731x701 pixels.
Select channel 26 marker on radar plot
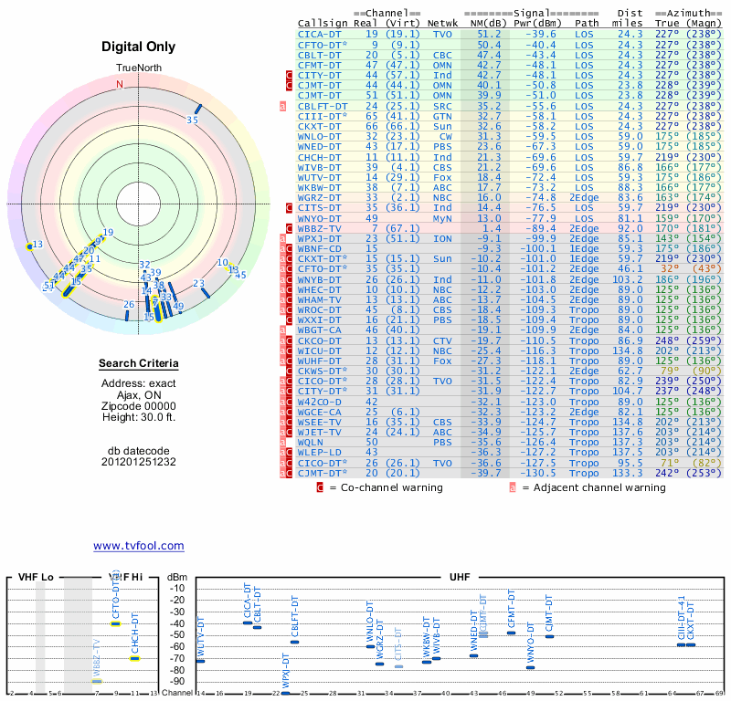tap(129, 305)
